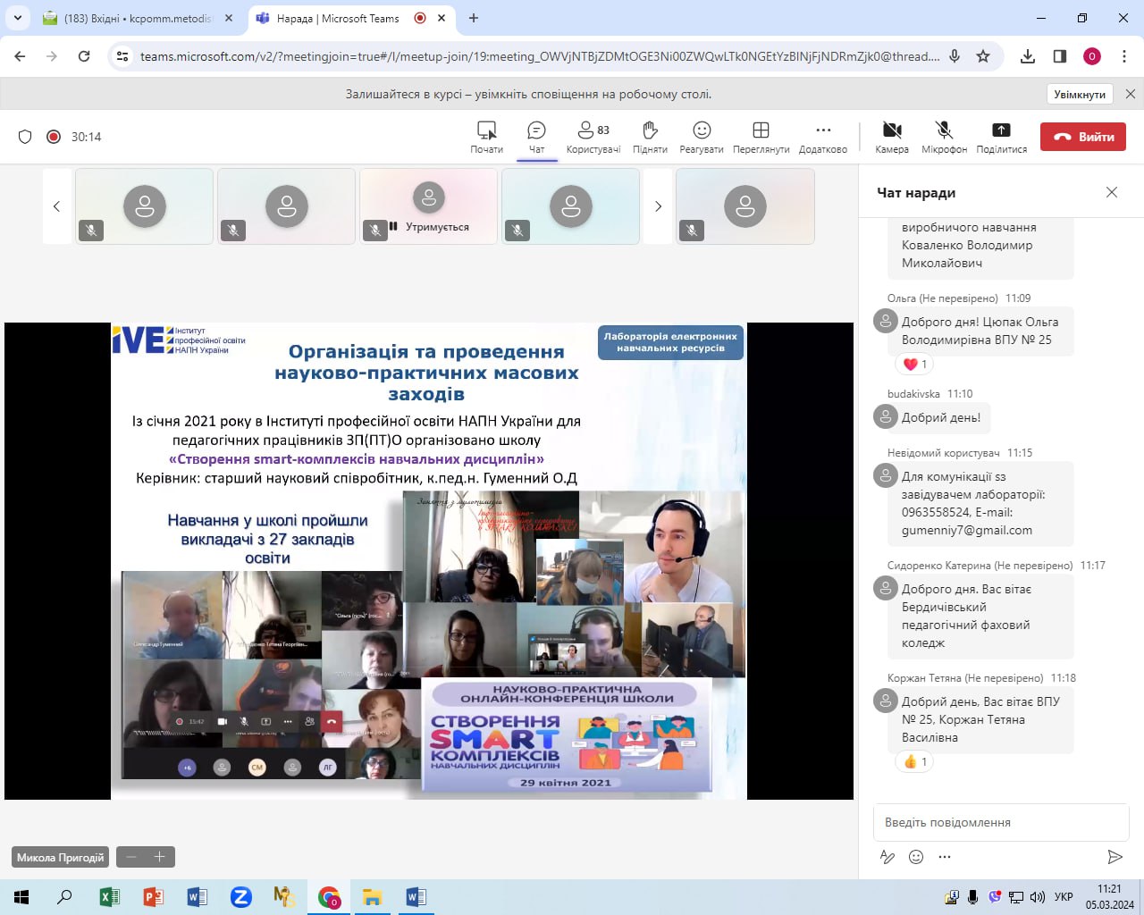Leave the meeting with Вийти button
The width and height of the screenshot is (1144, 915).
tap(1083, 137)
